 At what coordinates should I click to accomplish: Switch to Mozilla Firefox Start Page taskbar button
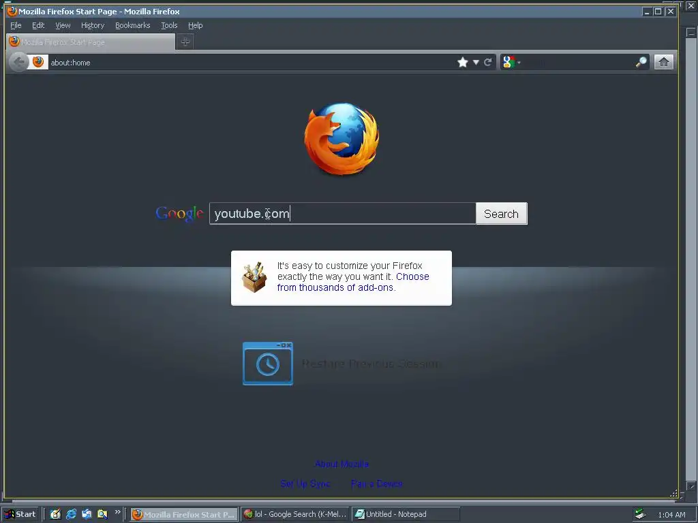click(184, 514)
